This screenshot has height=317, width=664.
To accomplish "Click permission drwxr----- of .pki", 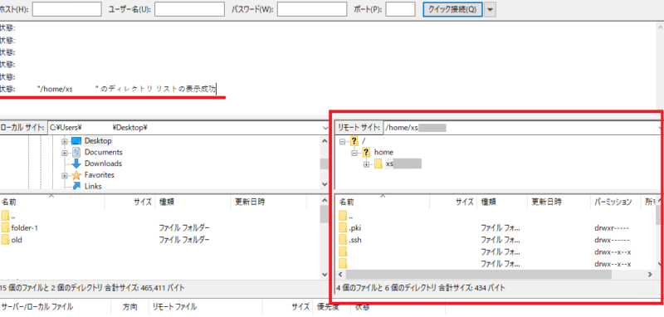I will [612, 228].
